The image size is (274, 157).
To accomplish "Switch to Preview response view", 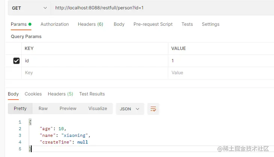I will coord(68,109).
